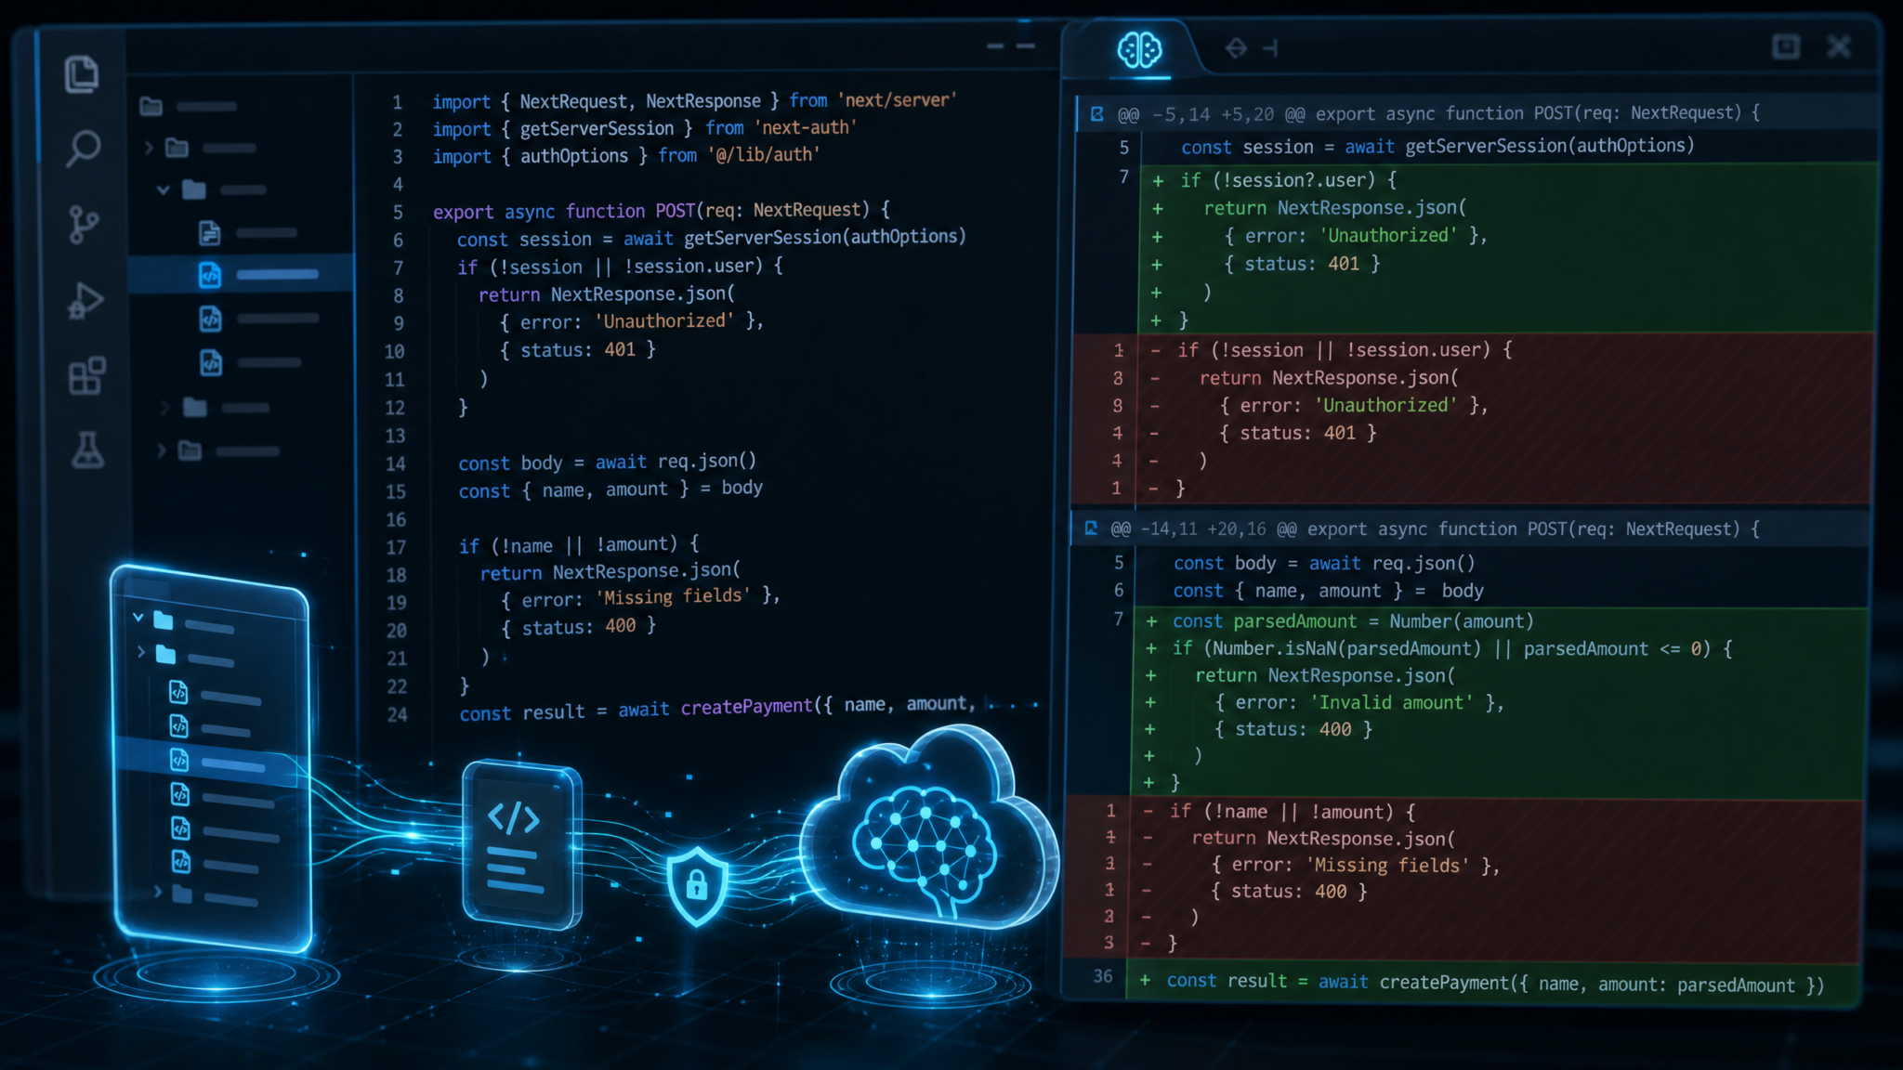This screenshot has width=1903, height=1070.
Task: Open the document file above highlighted file
Action: (210, 232)
